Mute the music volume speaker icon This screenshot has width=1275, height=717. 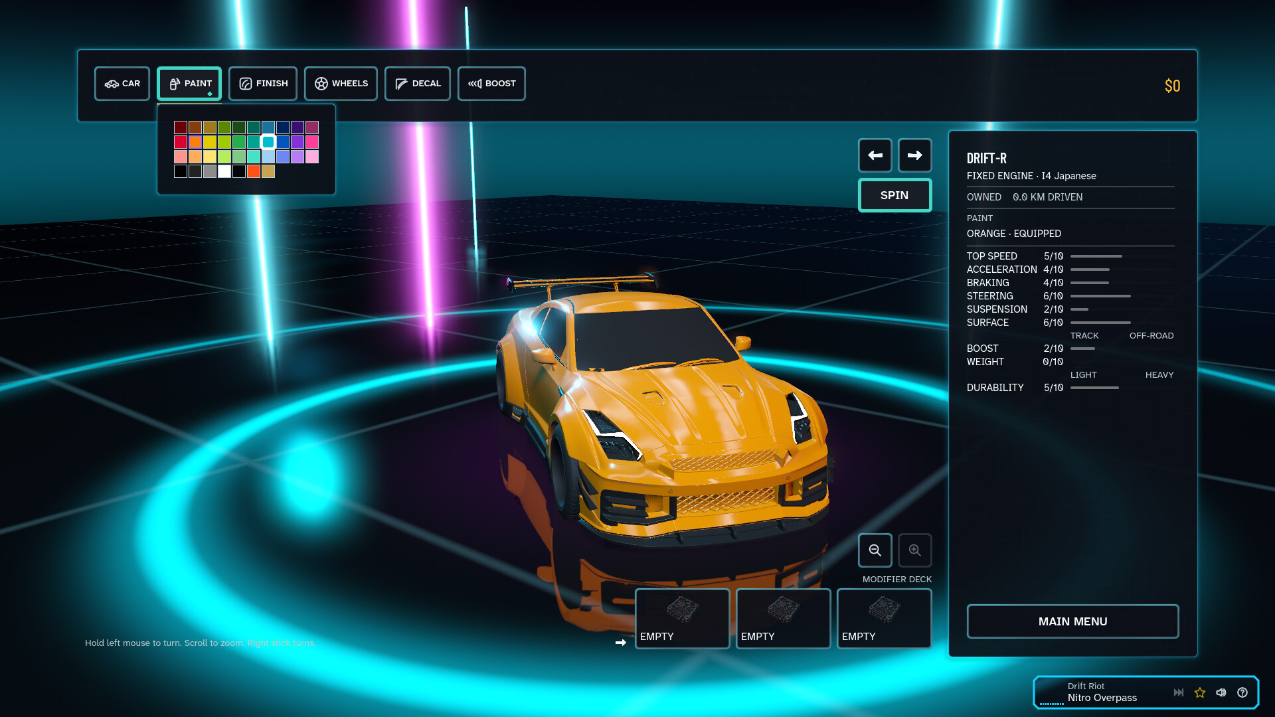[1221, 692]
